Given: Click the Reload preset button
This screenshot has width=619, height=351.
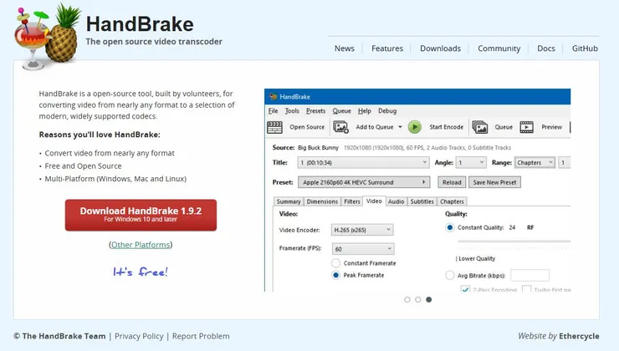Looking at the screenshot, I should pos(452,182).
